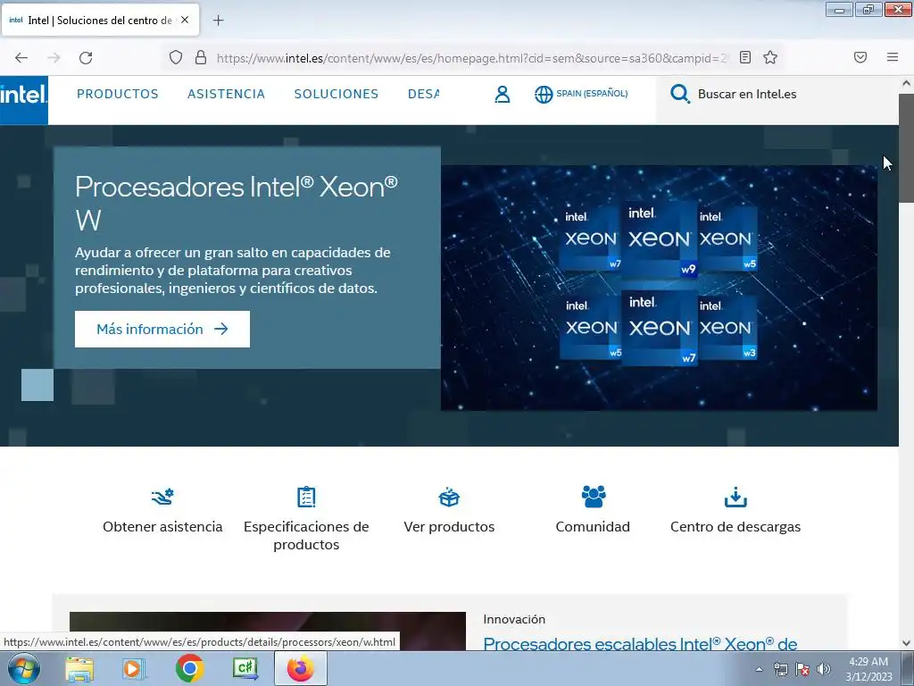Click the Action Center flag tray icon
Screen dimensions: 914x686
[802, 669]
